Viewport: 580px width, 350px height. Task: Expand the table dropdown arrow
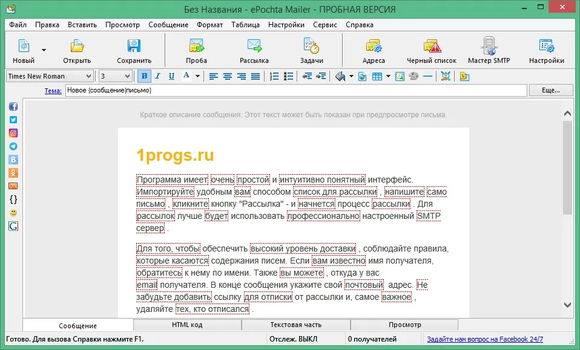coord(388,76)
